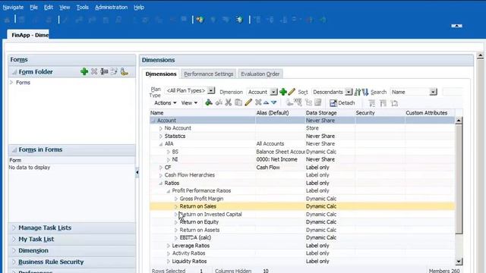This screenshot has height=273, width=486.
Task: Add child member icon in dimension toolbar
Action: (x=209, y=102)
